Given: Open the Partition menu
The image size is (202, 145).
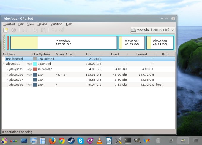Looking at the screenshot, I should pyautogui.click(x=56, y=24).
